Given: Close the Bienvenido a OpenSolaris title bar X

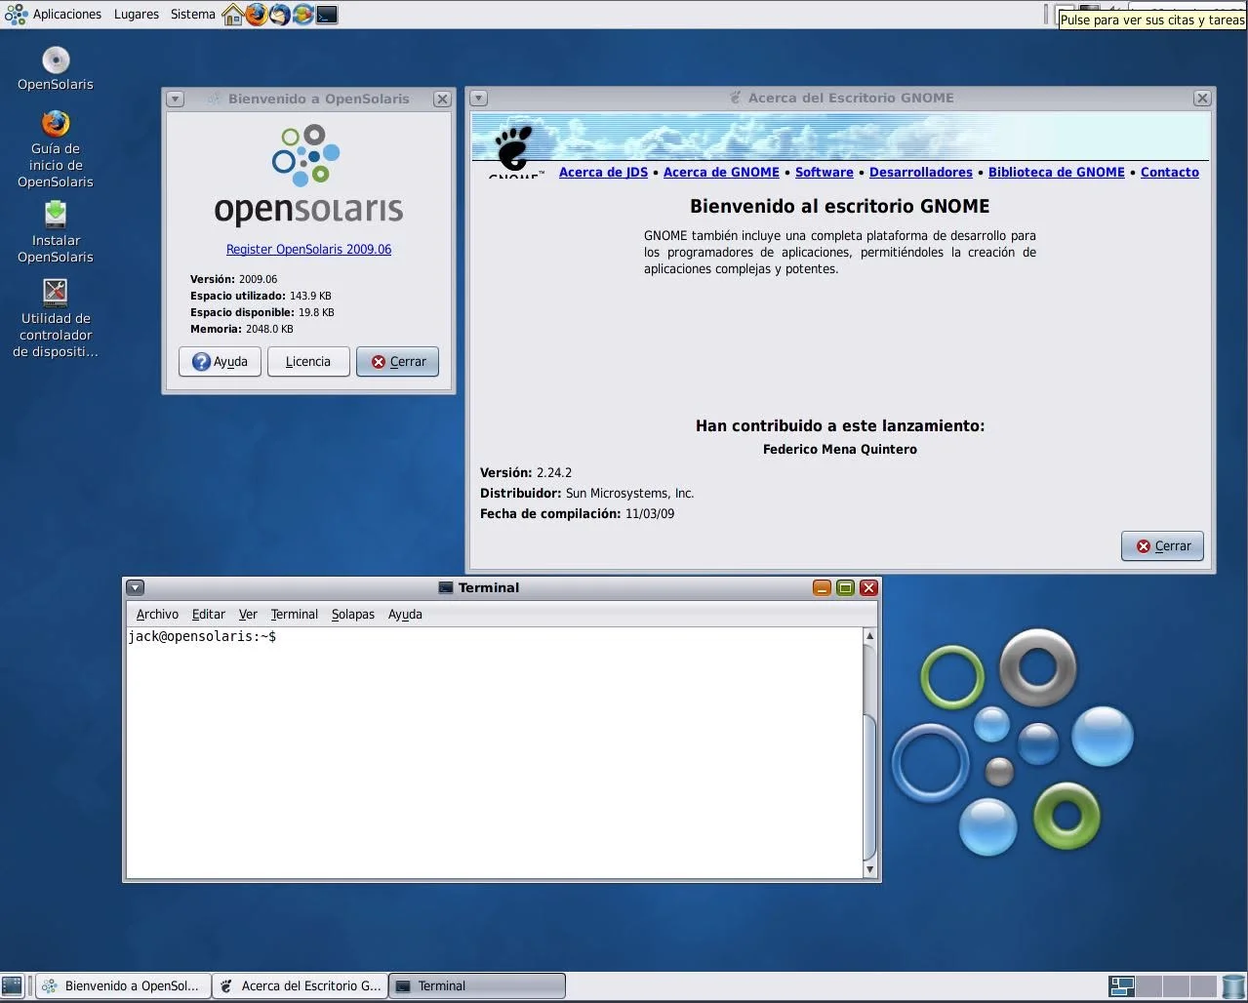Looking at the screenshot, I should coord(442,99).
